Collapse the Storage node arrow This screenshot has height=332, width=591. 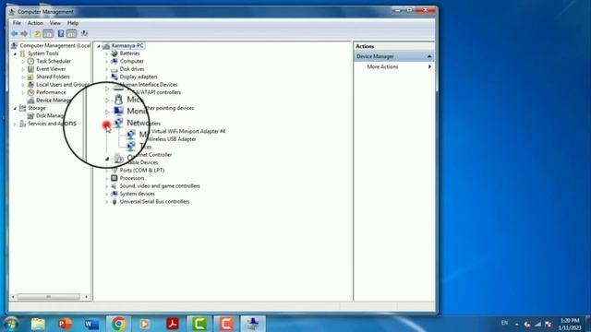point(15,109)
